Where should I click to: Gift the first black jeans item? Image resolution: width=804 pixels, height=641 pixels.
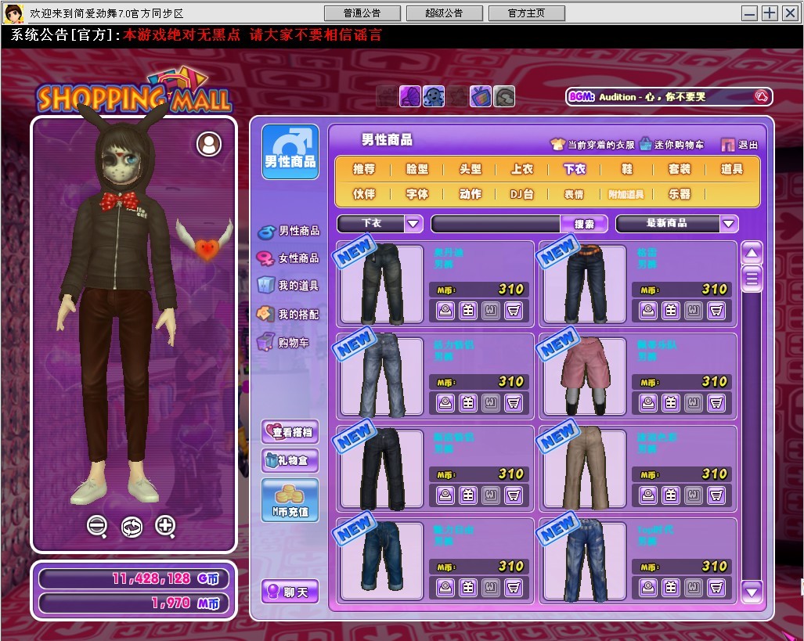click(x=467, y=311)
